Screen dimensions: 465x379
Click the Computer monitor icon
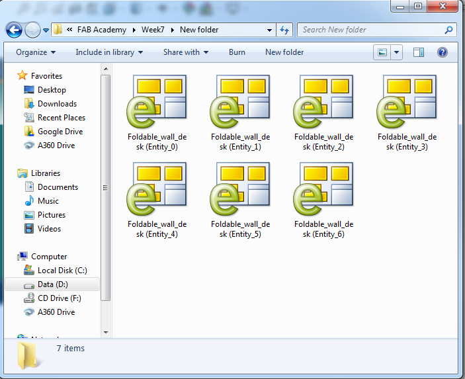pyautogui.click(x=22, y=256)
